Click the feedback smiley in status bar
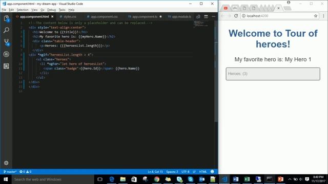This screenshot has height=184, width=328. [212, 172]
